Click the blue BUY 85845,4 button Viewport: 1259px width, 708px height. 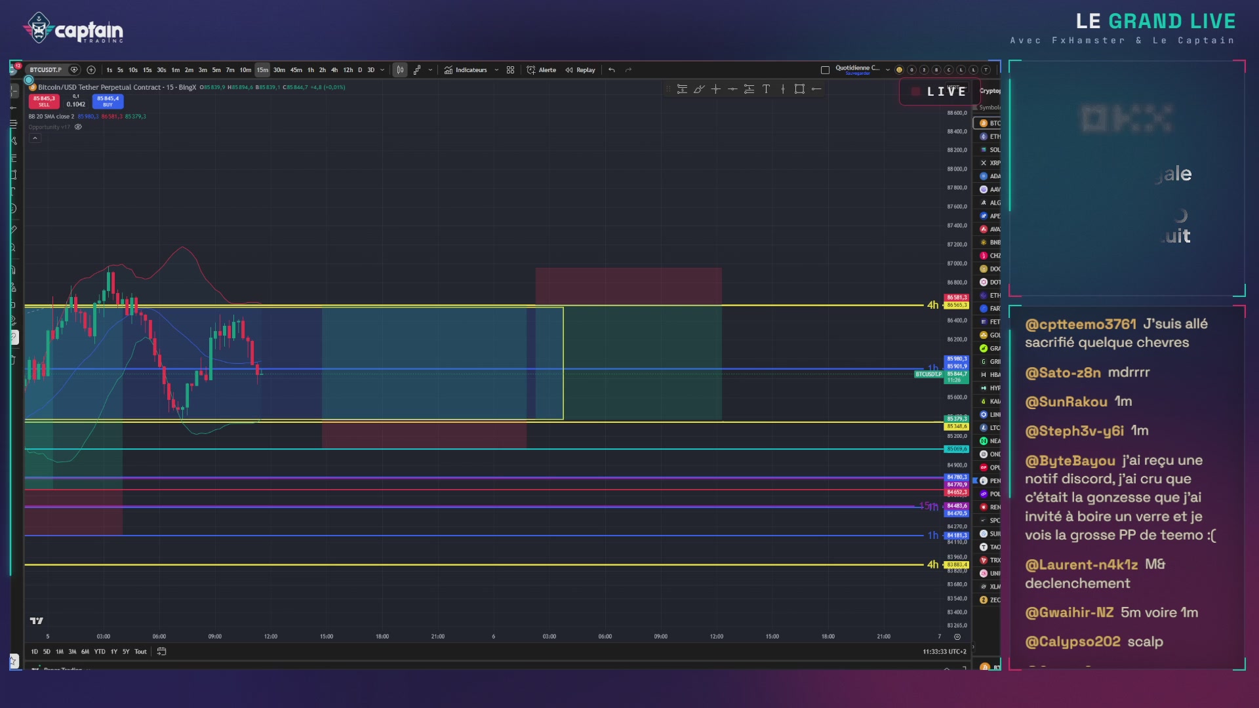pos(108,101)
